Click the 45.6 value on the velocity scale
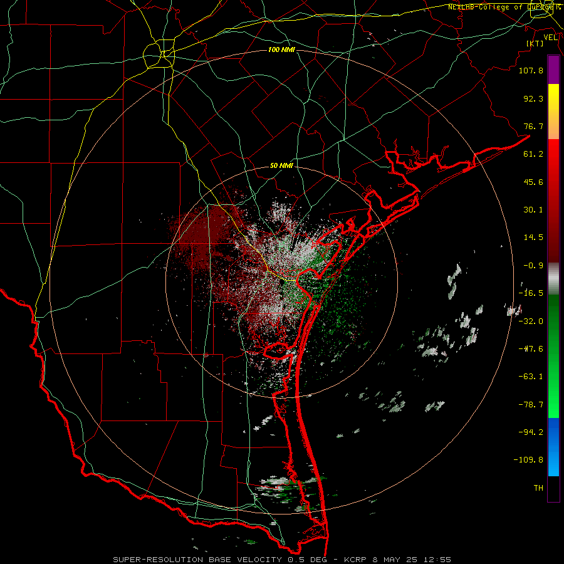Image resolution: width=564 pixels, height=564 pixels. tap(533, 182)
